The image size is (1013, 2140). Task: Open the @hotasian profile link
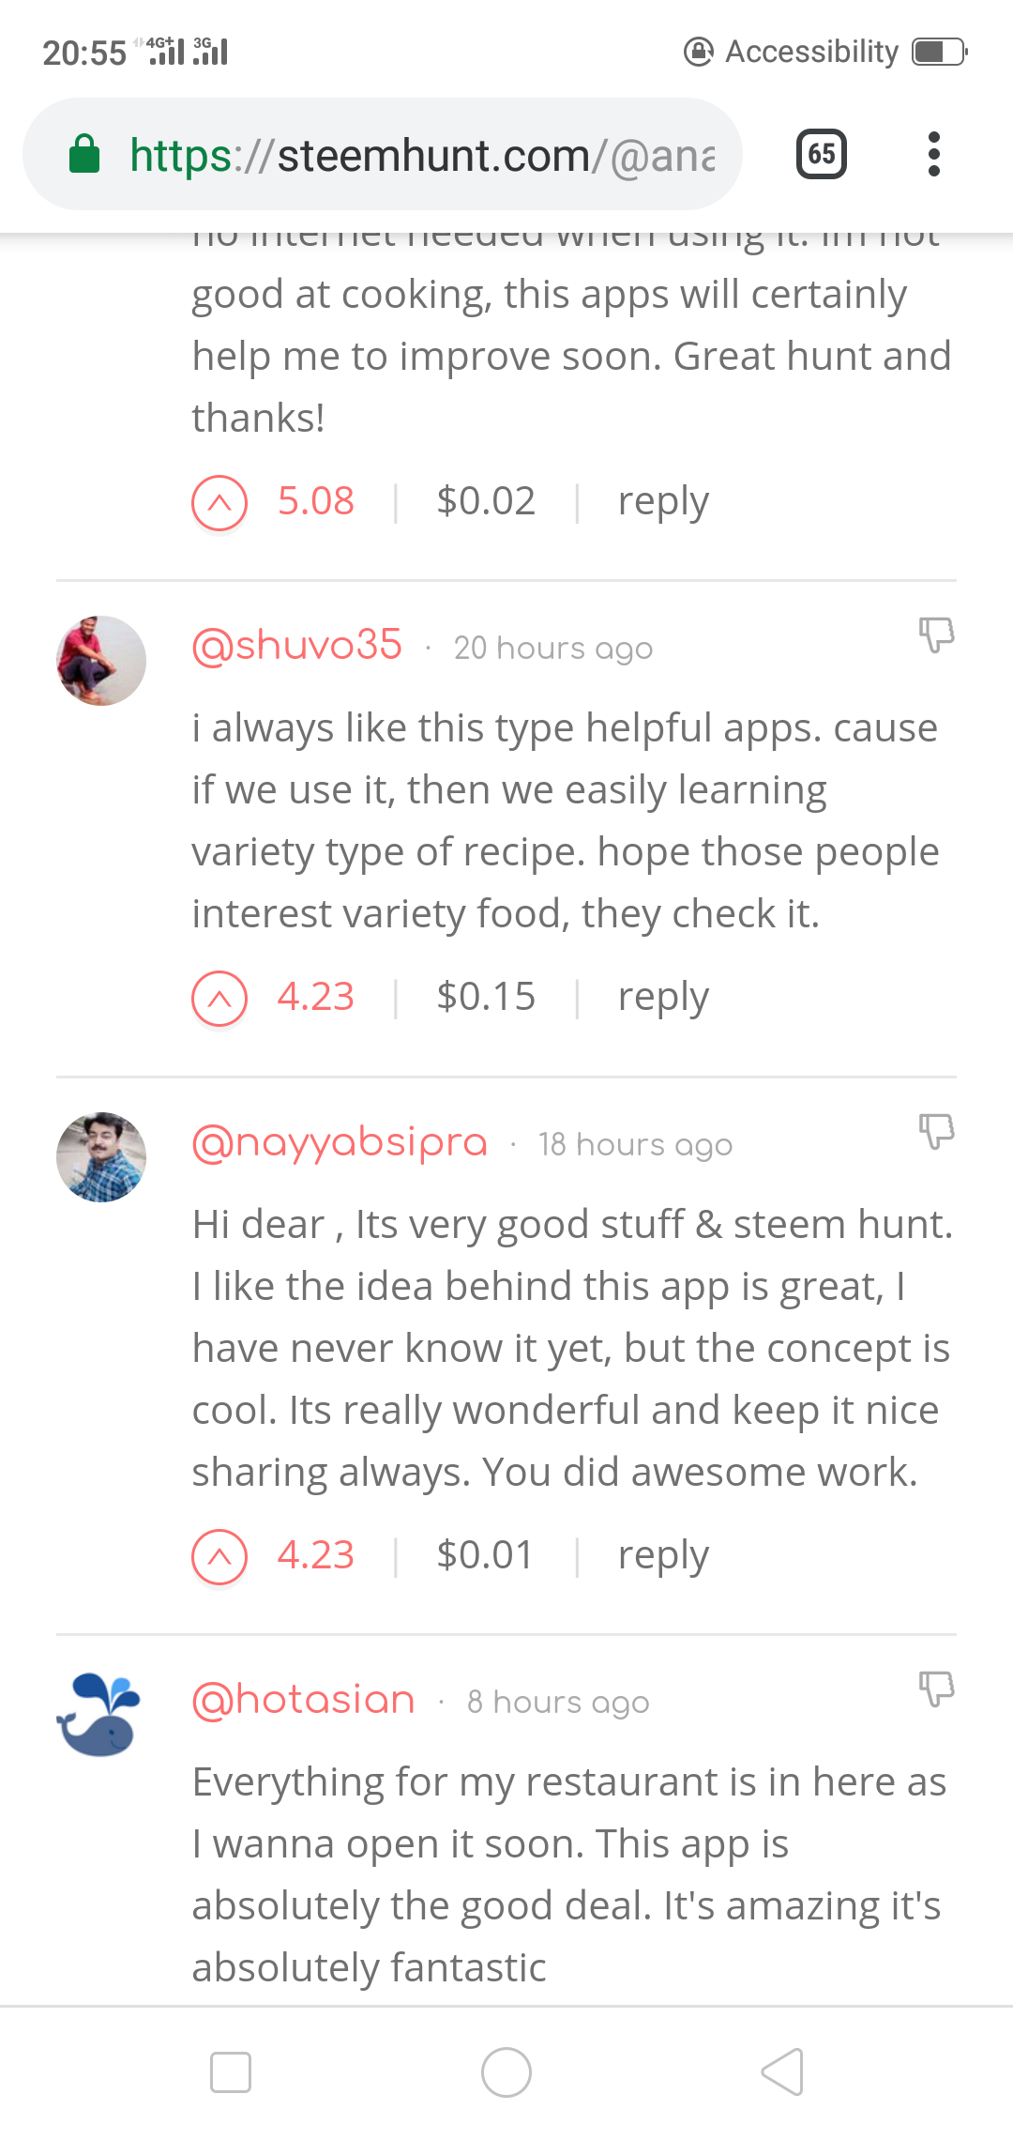tap(304, 1700)
